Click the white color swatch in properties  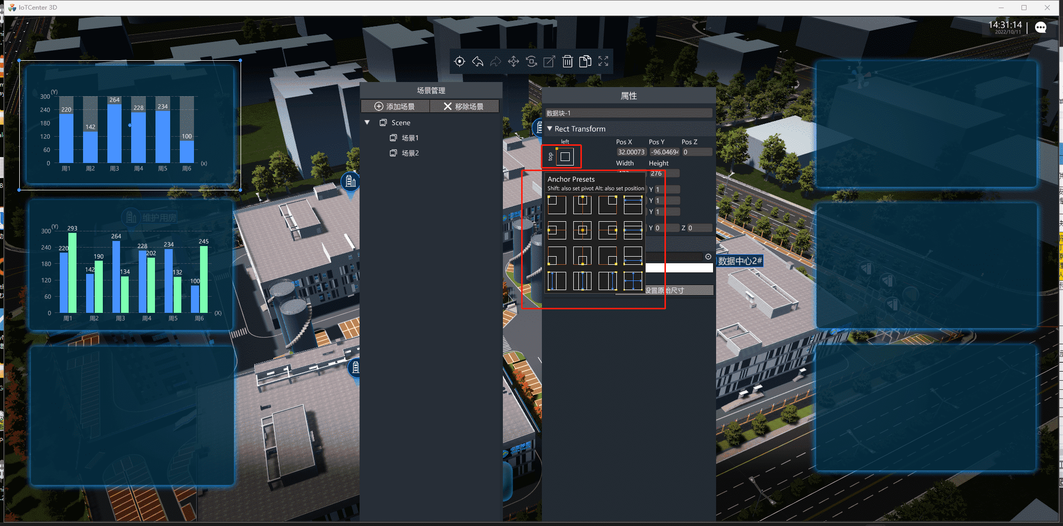pyautogui.click(x=679, y=268)
